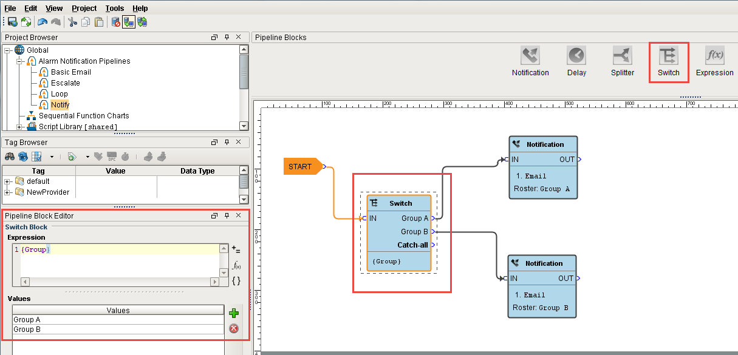Expand the NewProvider tag folder
The image size is (738, 355).
[7, 194]
